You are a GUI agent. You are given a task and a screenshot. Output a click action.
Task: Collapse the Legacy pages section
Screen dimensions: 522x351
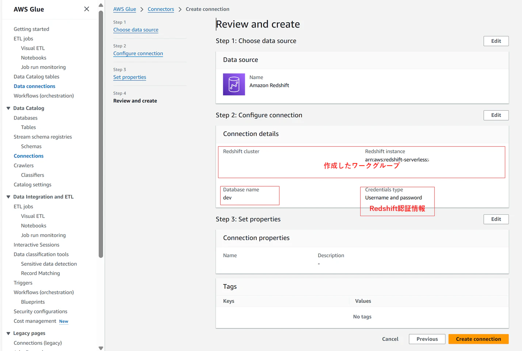point(8,333)
